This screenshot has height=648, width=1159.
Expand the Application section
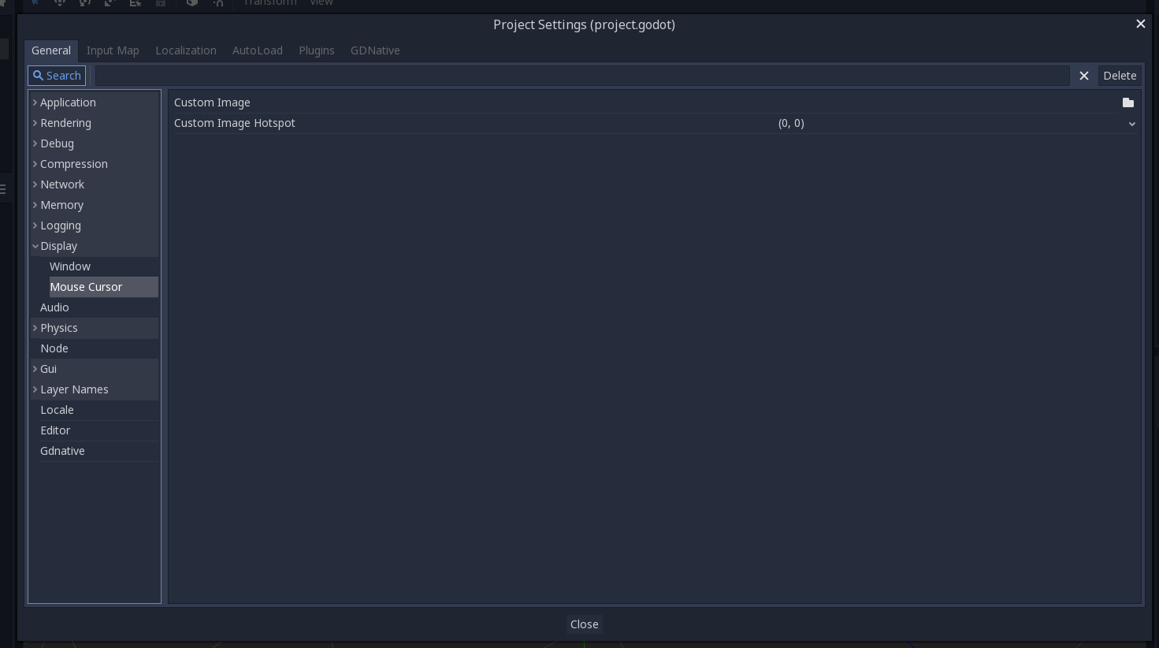35,102
